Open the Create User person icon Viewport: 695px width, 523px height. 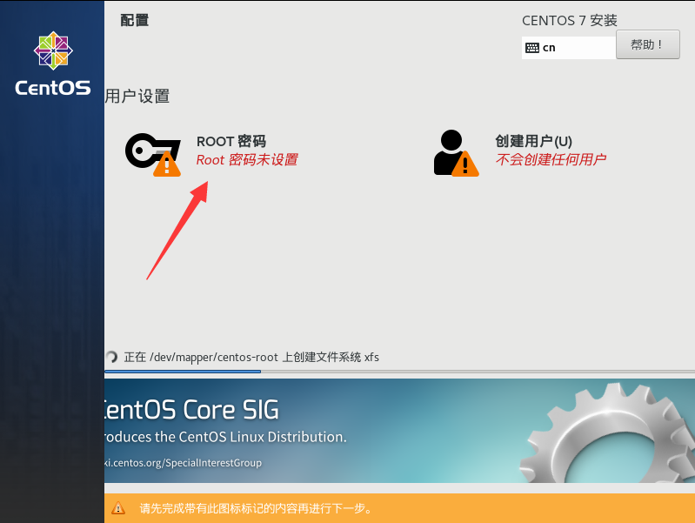[456, 153]
